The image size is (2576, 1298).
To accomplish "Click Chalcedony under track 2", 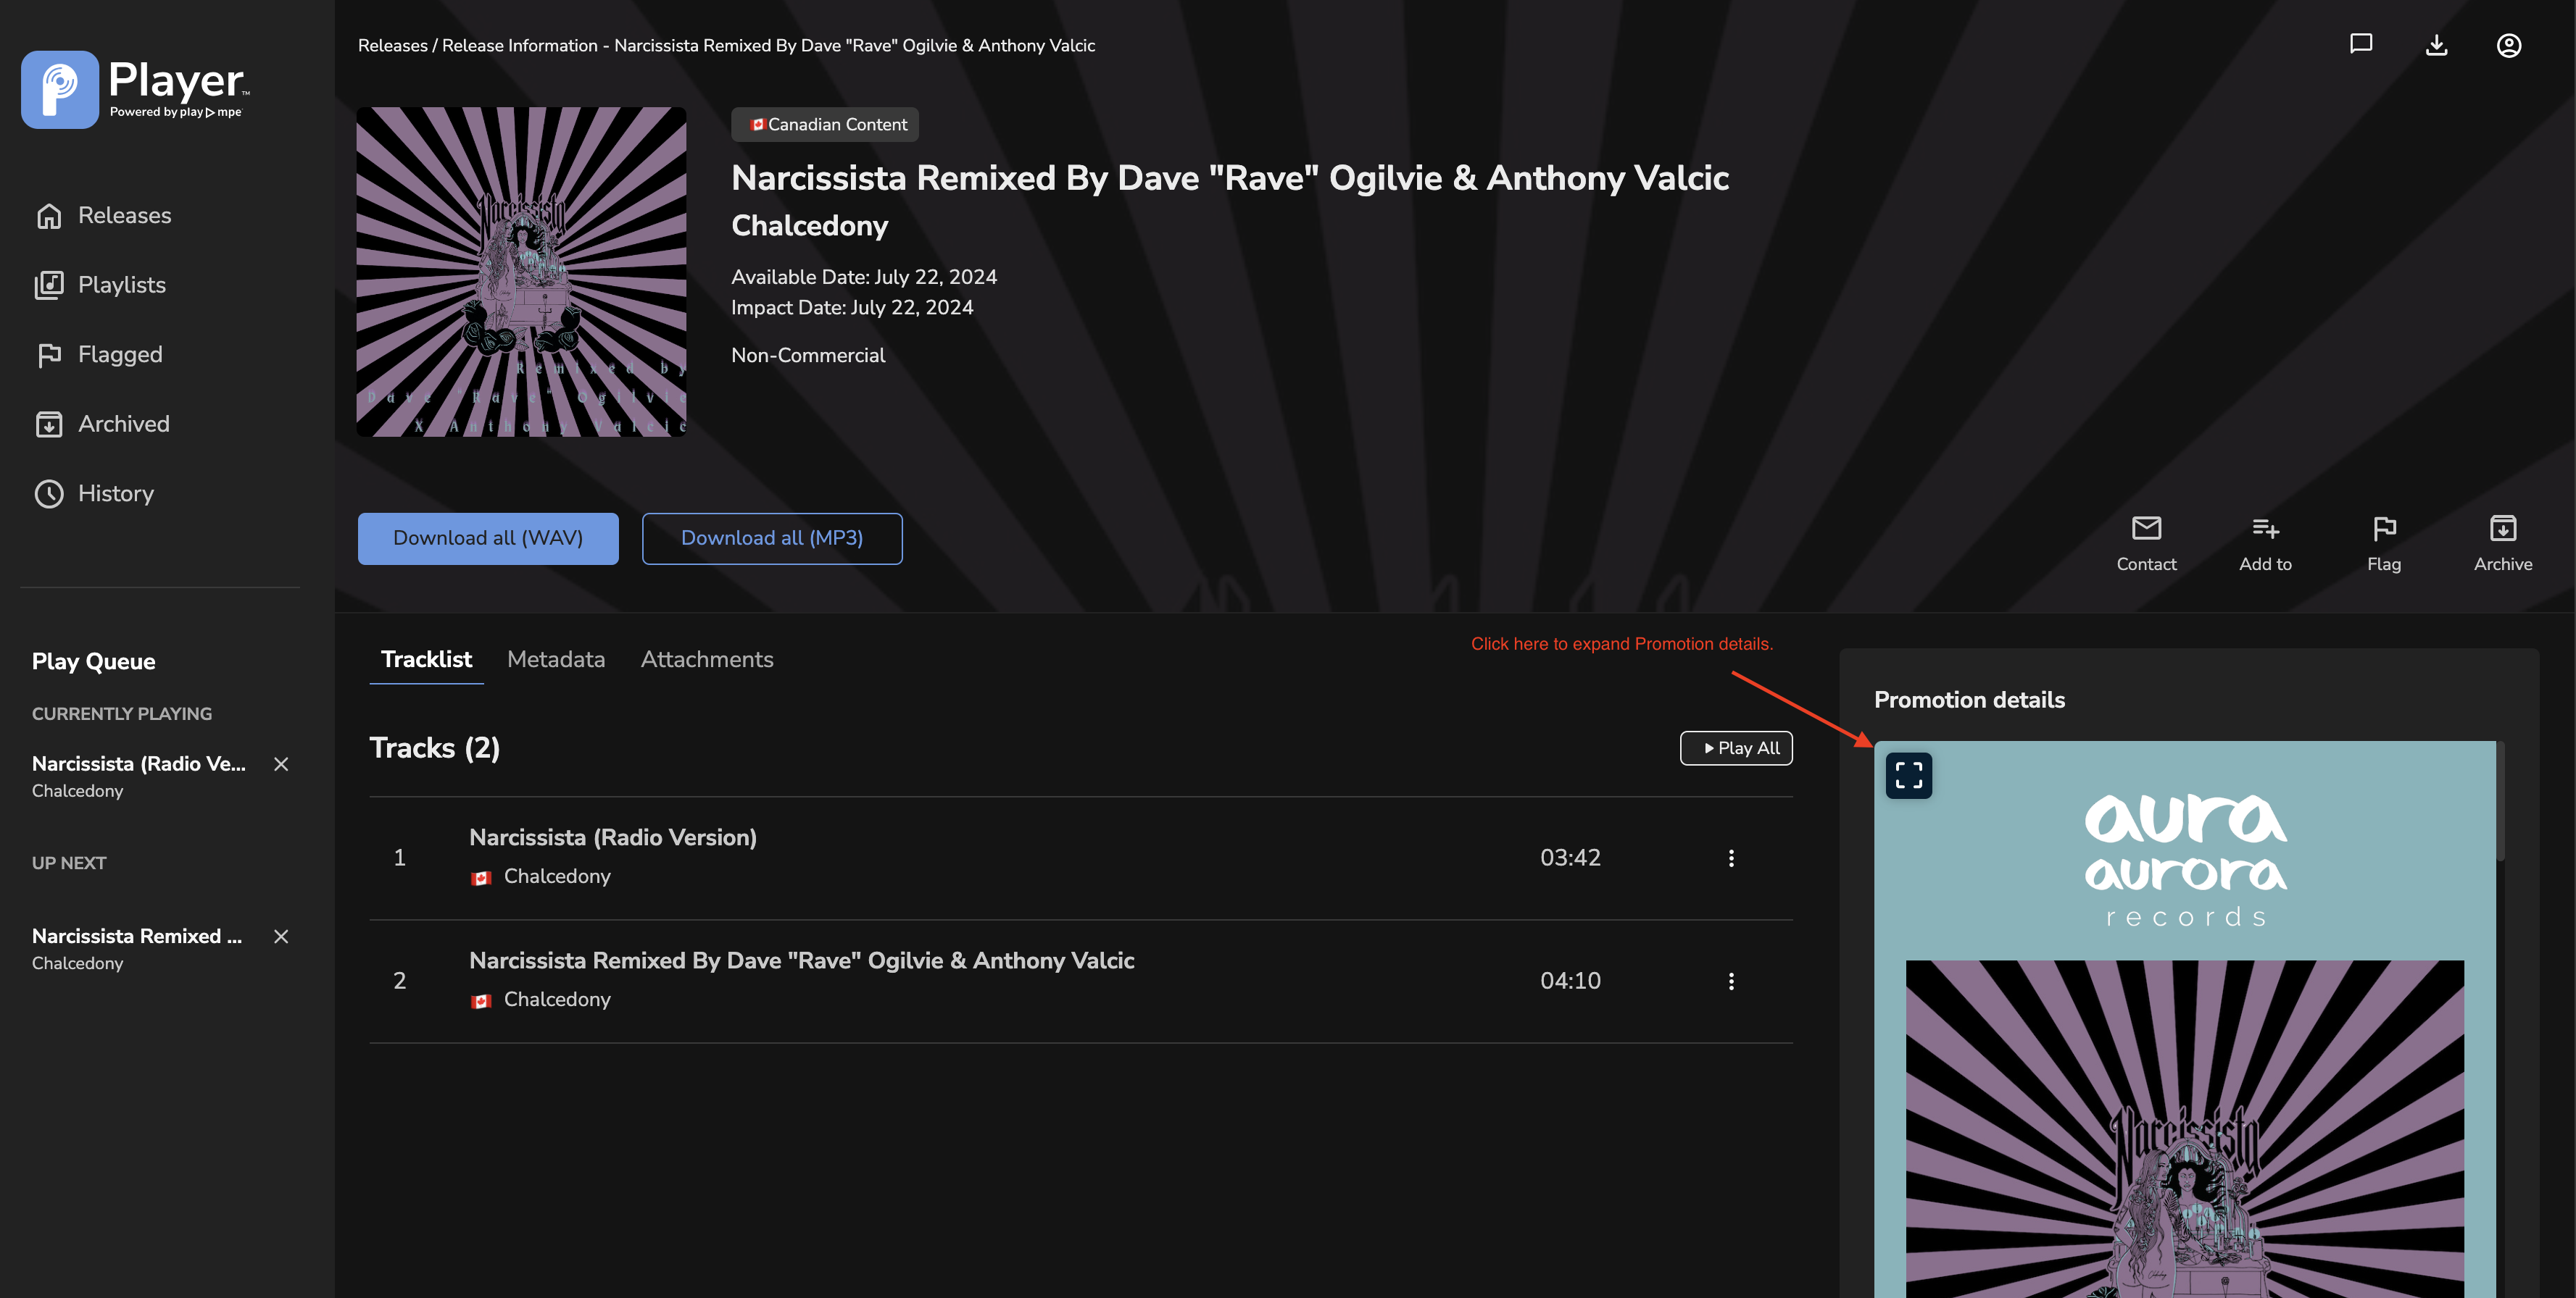I will 557,1000.
